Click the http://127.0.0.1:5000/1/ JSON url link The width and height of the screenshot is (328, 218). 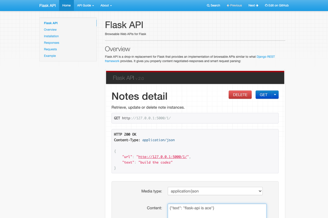coord(162,157)
